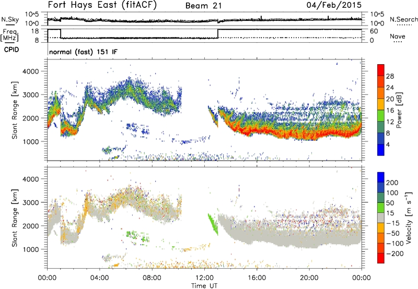Pick the gray −15 to 15 velocity swatch

click(381, 218)
